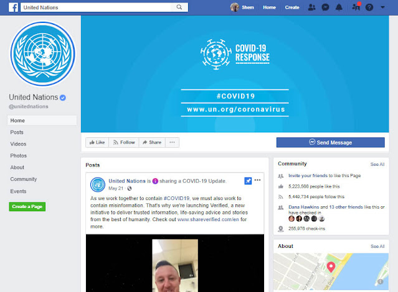Image resolution: width=398 pixels, height=292 pixels.
Task: Open the COVID-19 Response cover photo
Action: (x=235, y=74)
